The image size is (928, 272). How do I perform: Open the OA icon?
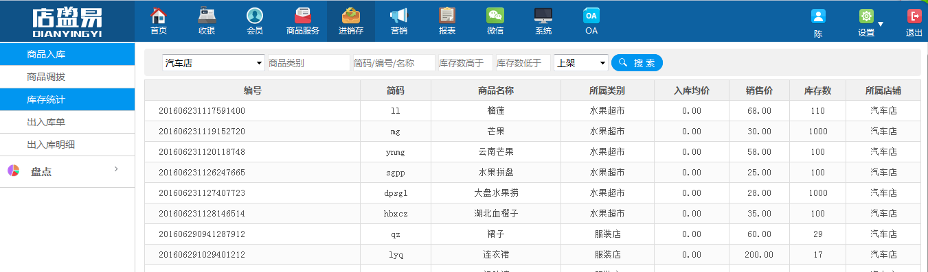(x=591, y=15)
